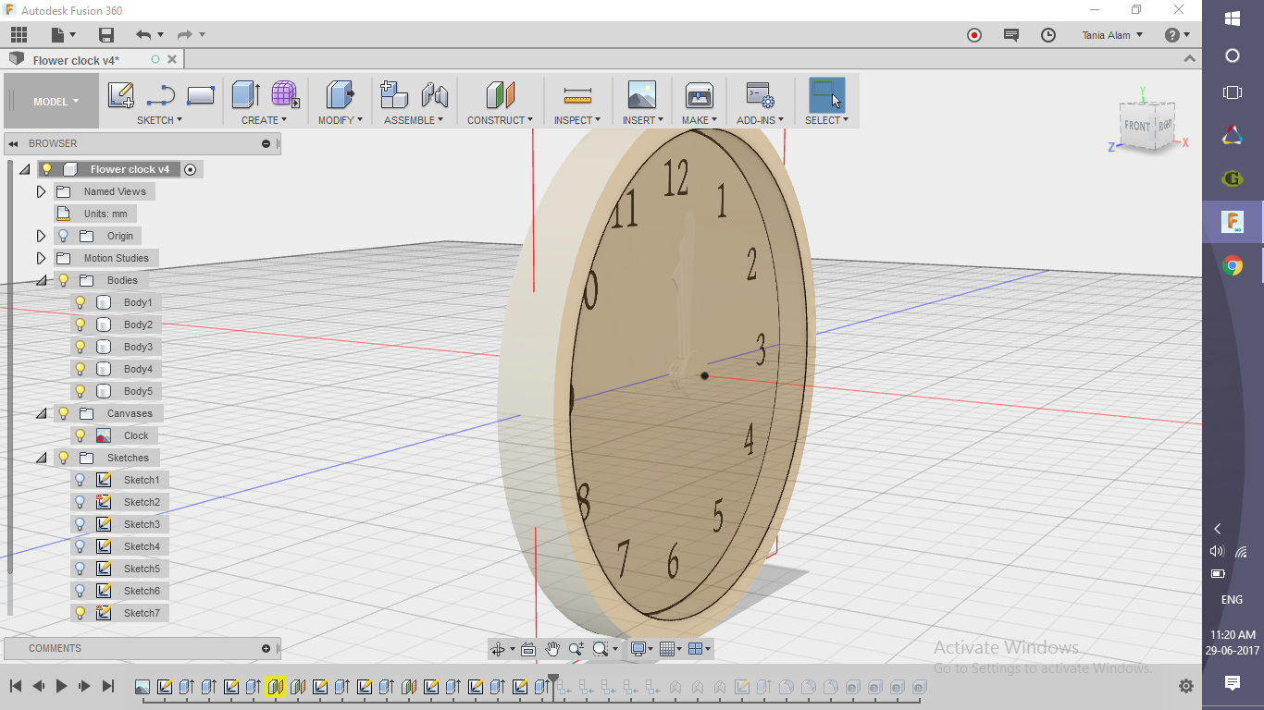
Task: Select the Measure ruler tool
Action: [577, 95]
